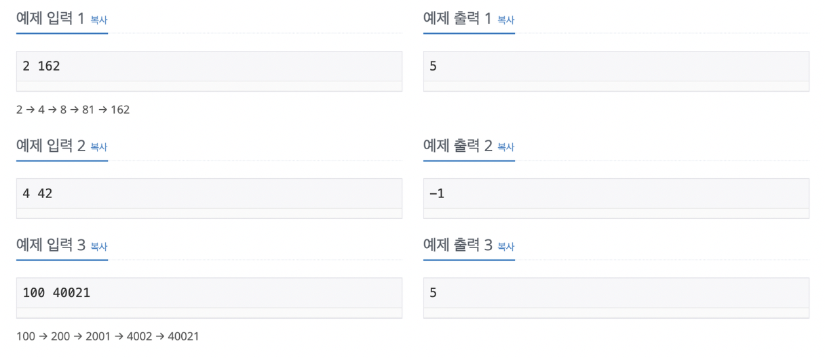Select the 예제 출력 1 box showing 5
Screen dimensions: 825x358
click(616, 71)
